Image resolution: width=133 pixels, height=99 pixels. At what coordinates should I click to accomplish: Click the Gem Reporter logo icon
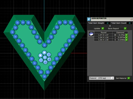pyautogui.click(x=89, y=19)
